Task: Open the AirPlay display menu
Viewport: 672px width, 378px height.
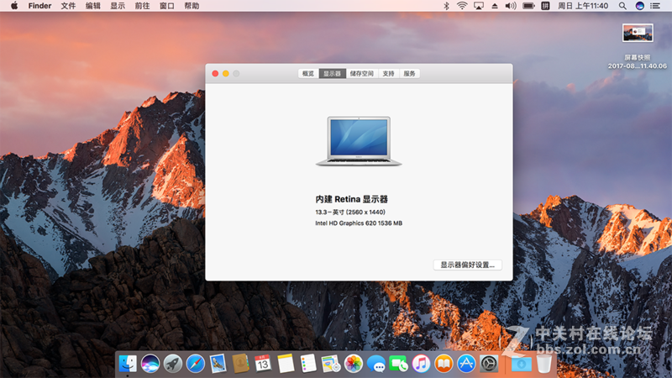Action: pyautogui.click(x=478, y=6)
